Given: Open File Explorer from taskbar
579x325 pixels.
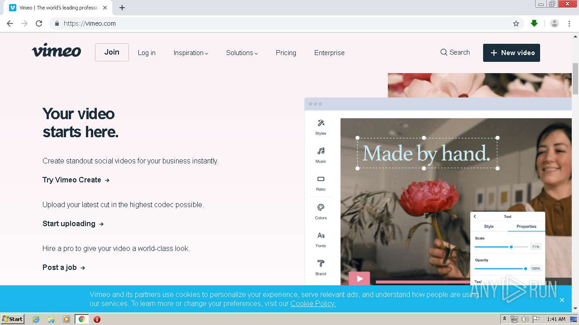Looking at the screenshot, I should [x=51, y=319].
